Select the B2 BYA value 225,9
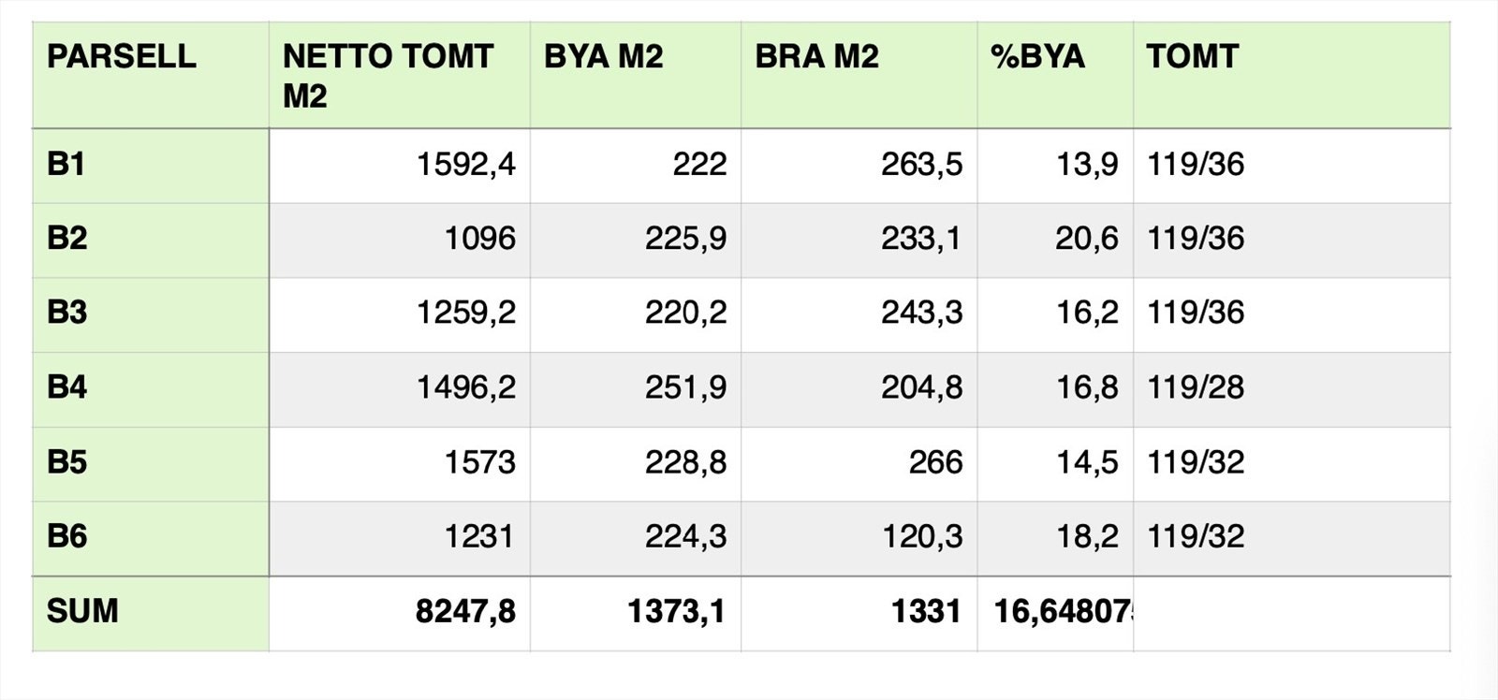This screenshot has height=700, width=1498. (684, 239)
